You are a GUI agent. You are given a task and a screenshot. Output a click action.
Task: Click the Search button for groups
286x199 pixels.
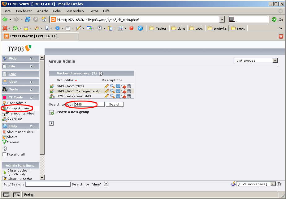coord(115,104)
